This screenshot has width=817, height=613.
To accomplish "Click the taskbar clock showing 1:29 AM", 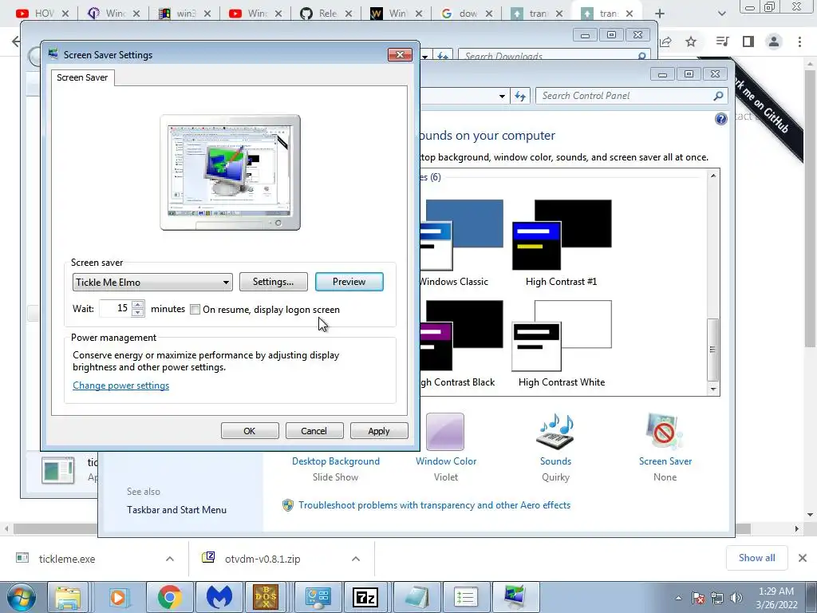I will (776, 598).
